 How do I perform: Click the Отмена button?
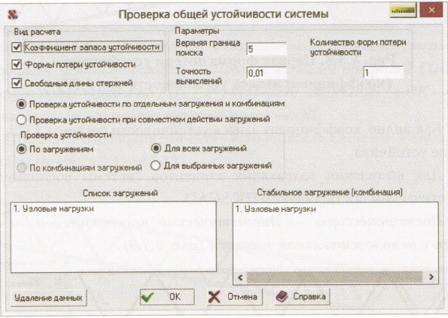point(235,297)
